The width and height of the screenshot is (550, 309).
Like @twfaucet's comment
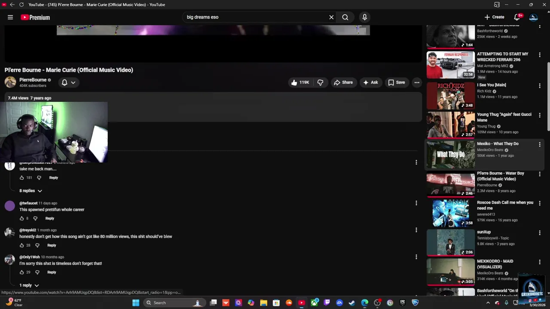(x=22, y=218)
